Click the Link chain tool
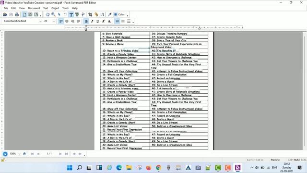This screenshot has width=307, height=173. tap(96, 14)
